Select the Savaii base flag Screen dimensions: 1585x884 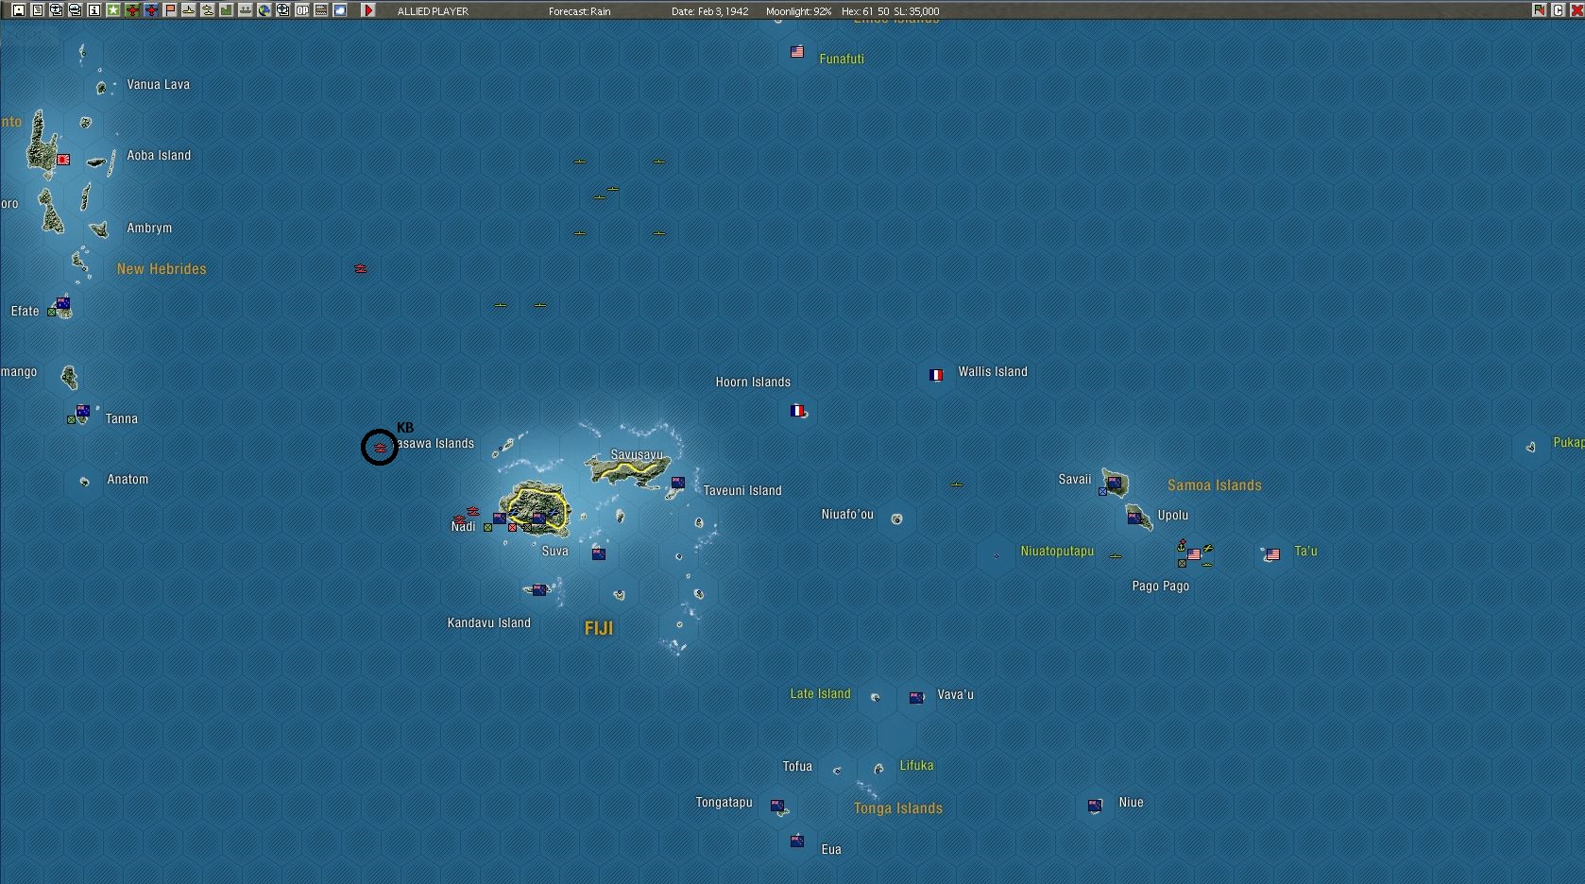(1115, 483)
